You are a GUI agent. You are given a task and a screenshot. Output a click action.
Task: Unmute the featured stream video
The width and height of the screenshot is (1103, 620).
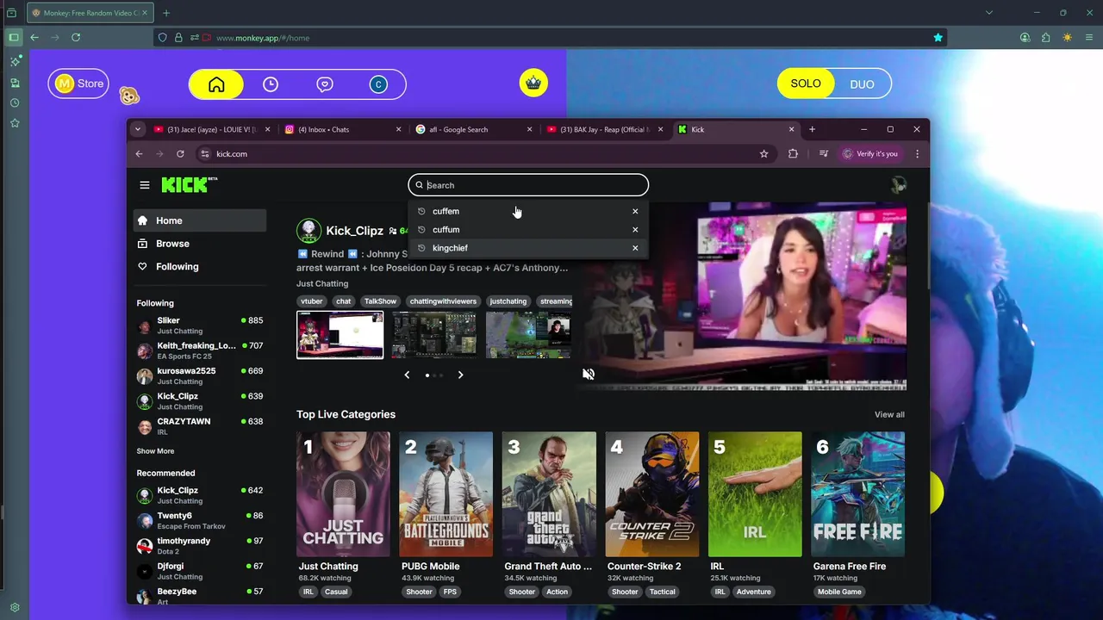pos(589,375)
